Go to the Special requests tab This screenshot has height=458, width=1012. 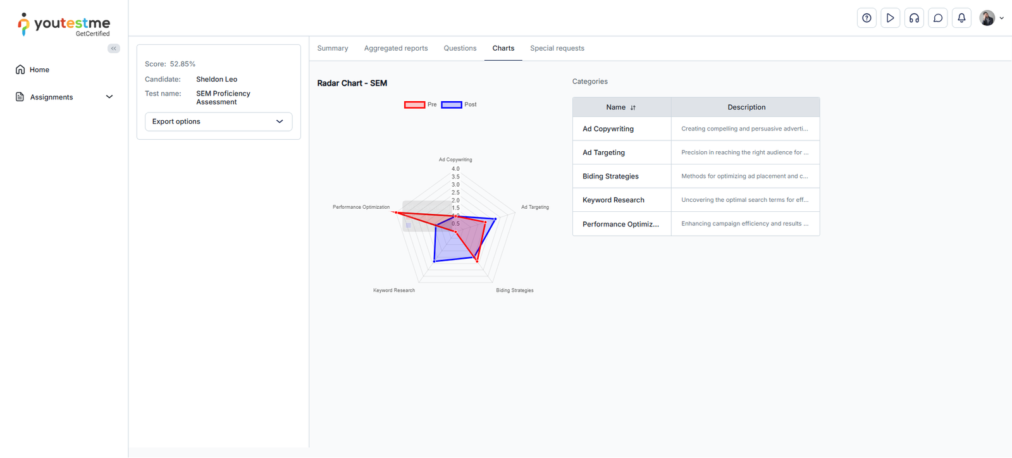[557, 49]
